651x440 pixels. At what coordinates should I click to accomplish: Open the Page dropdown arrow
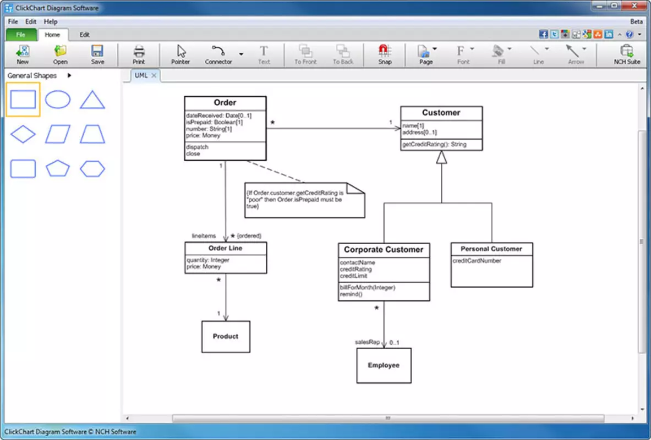coord(435,49)
